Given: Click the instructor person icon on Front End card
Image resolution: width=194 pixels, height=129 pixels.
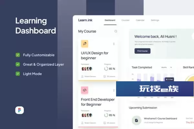Looking at the screenshot, I should point(82,123).
